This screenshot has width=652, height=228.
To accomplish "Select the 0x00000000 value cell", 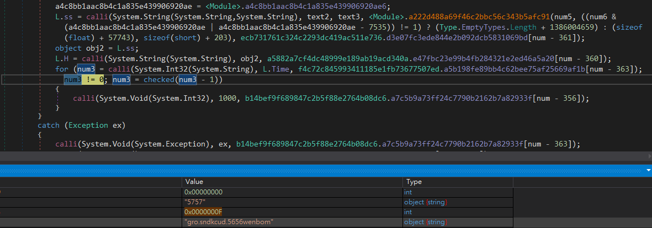I will point(204,192).
